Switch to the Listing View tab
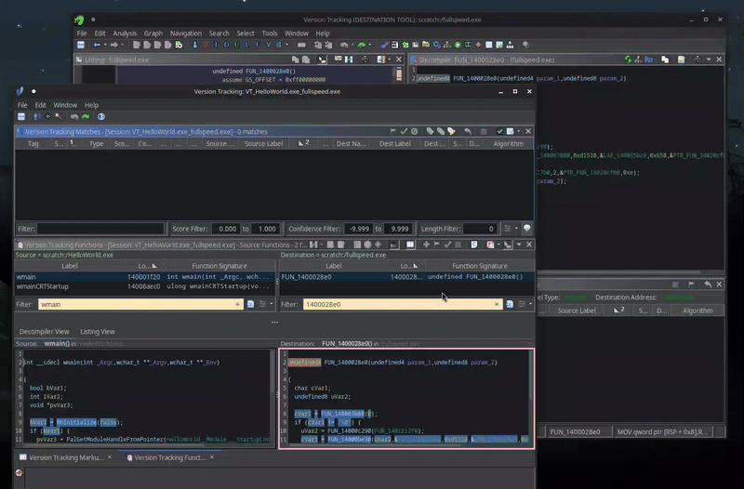Screen dimensions: 744x489 tap(98, 332)
